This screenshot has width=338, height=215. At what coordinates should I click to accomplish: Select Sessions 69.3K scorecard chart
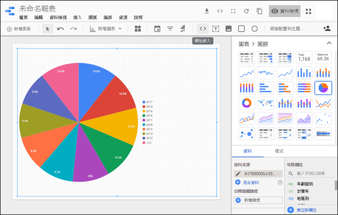pos(323,57)
